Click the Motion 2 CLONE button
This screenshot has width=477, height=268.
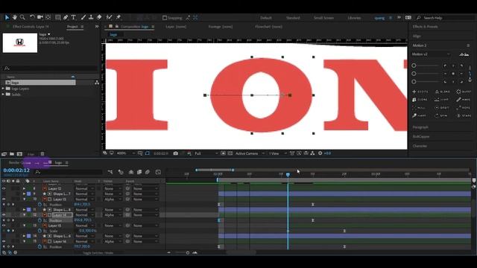[420, 100]
